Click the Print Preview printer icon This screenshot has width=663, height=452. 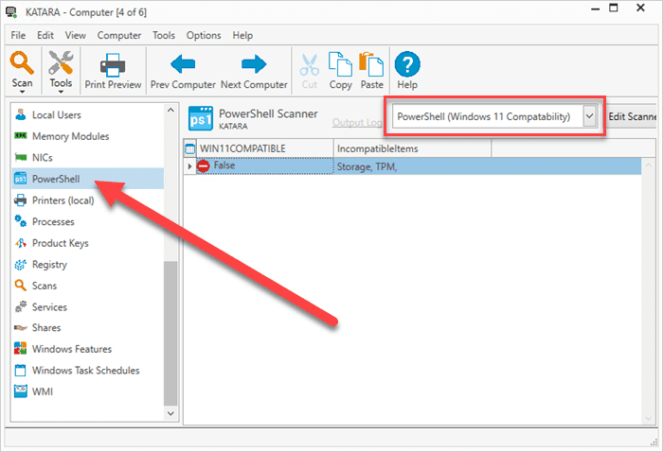pyautogui.click(x=113, y=64)
